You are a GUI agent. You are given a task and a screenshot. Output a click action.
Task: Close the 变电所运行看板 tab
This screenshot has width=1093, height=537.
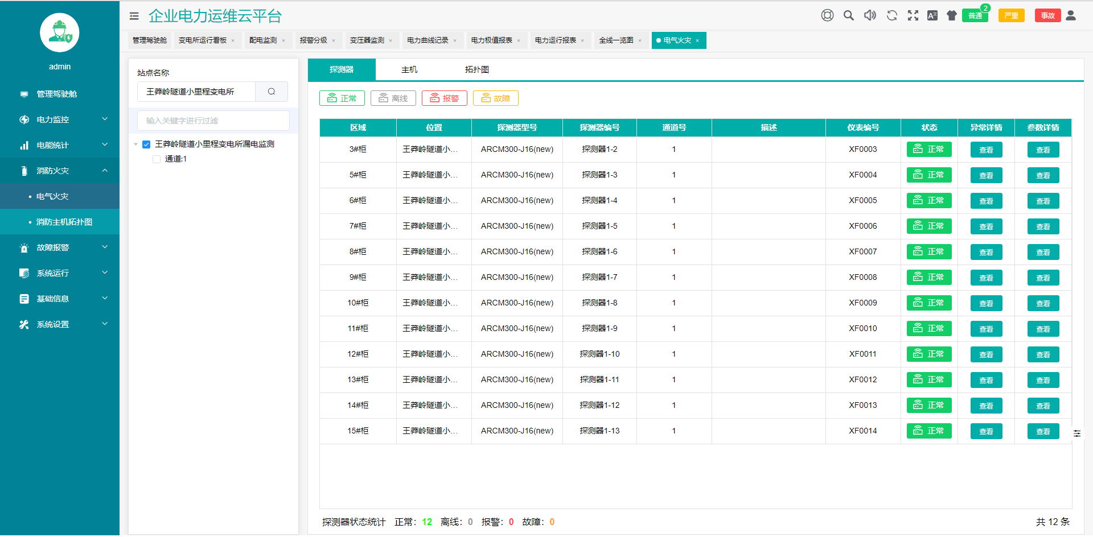pyautogui.click(x=233, y=40)
